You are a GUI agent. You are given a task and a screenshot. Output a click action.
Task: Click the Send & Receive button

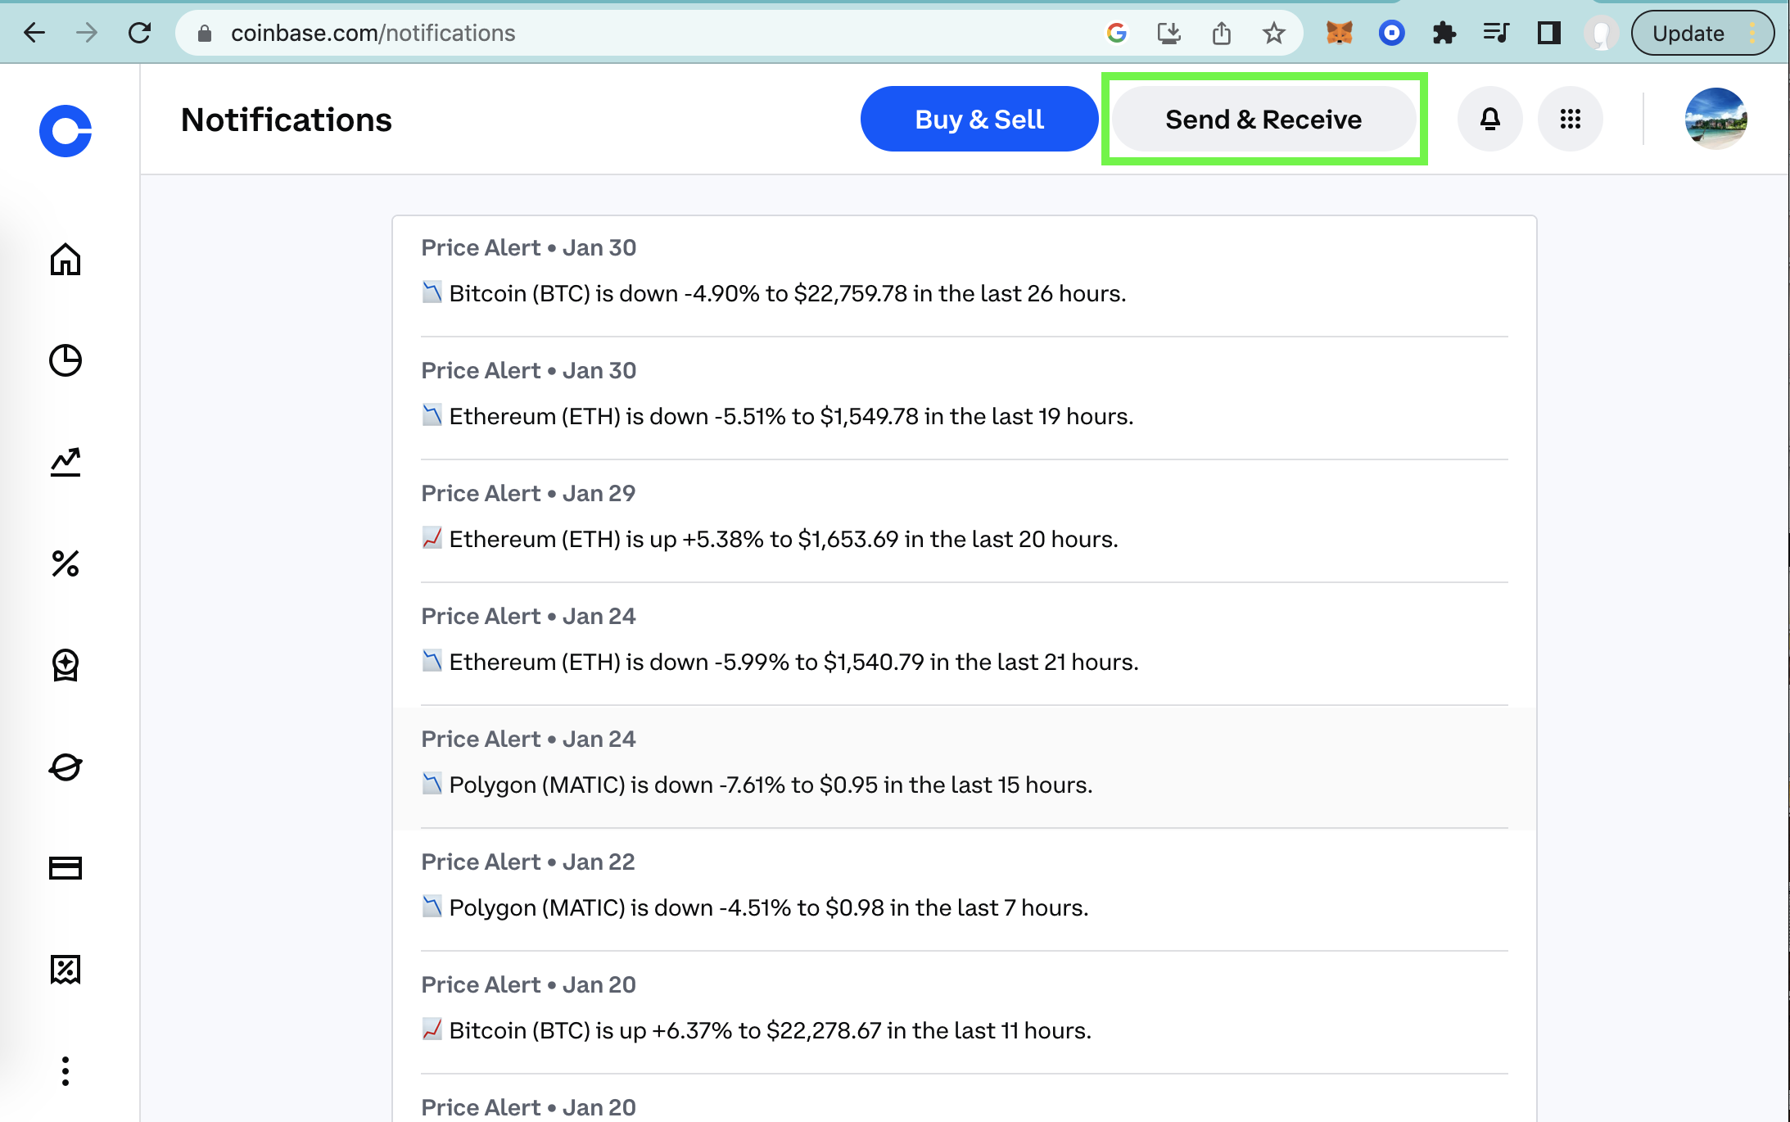click(1263, 120)
